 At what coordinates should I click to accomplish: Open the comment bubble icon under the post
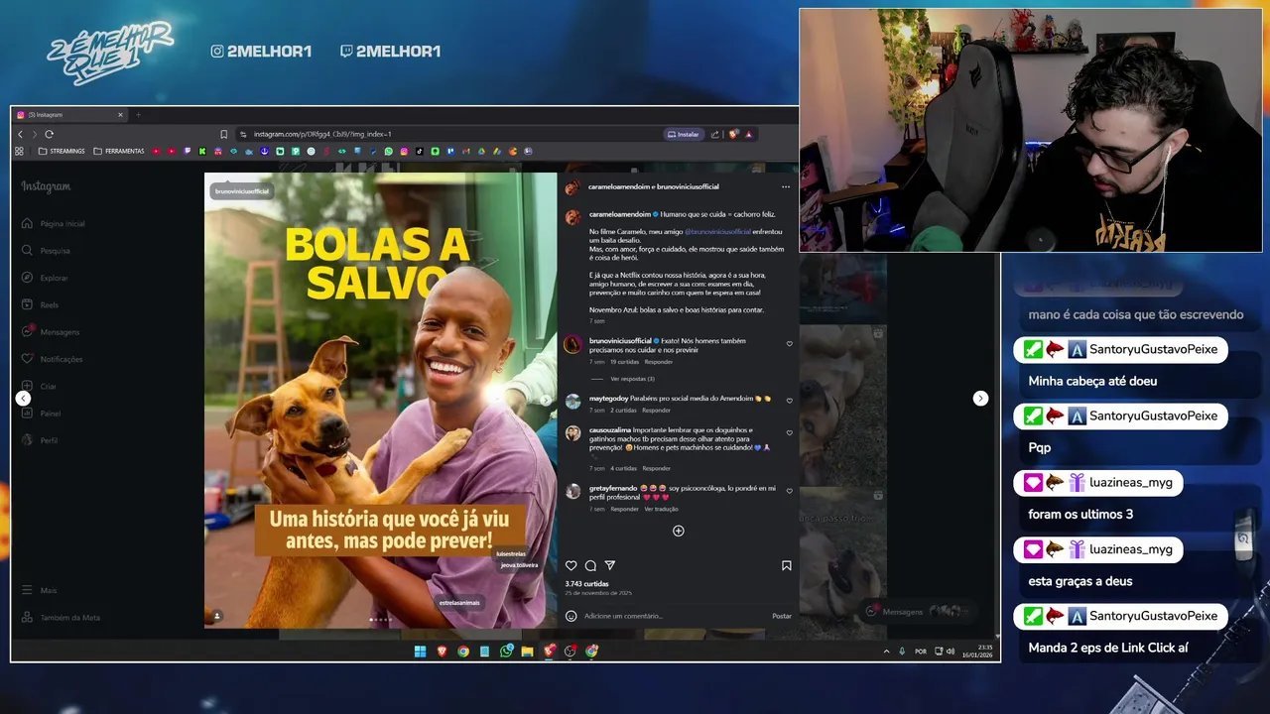[x=590, y=565]
